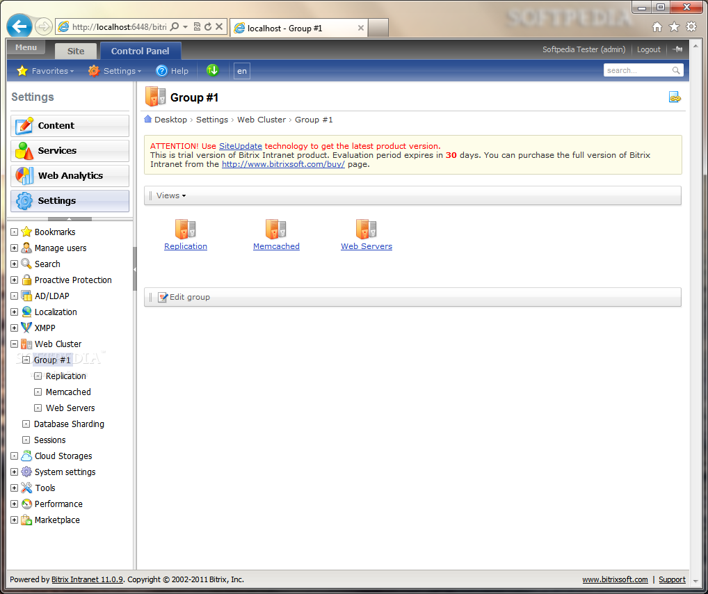Expand the Localization tree node
The height and width of the screenshot is (594, 708).
tap(14, 312)
